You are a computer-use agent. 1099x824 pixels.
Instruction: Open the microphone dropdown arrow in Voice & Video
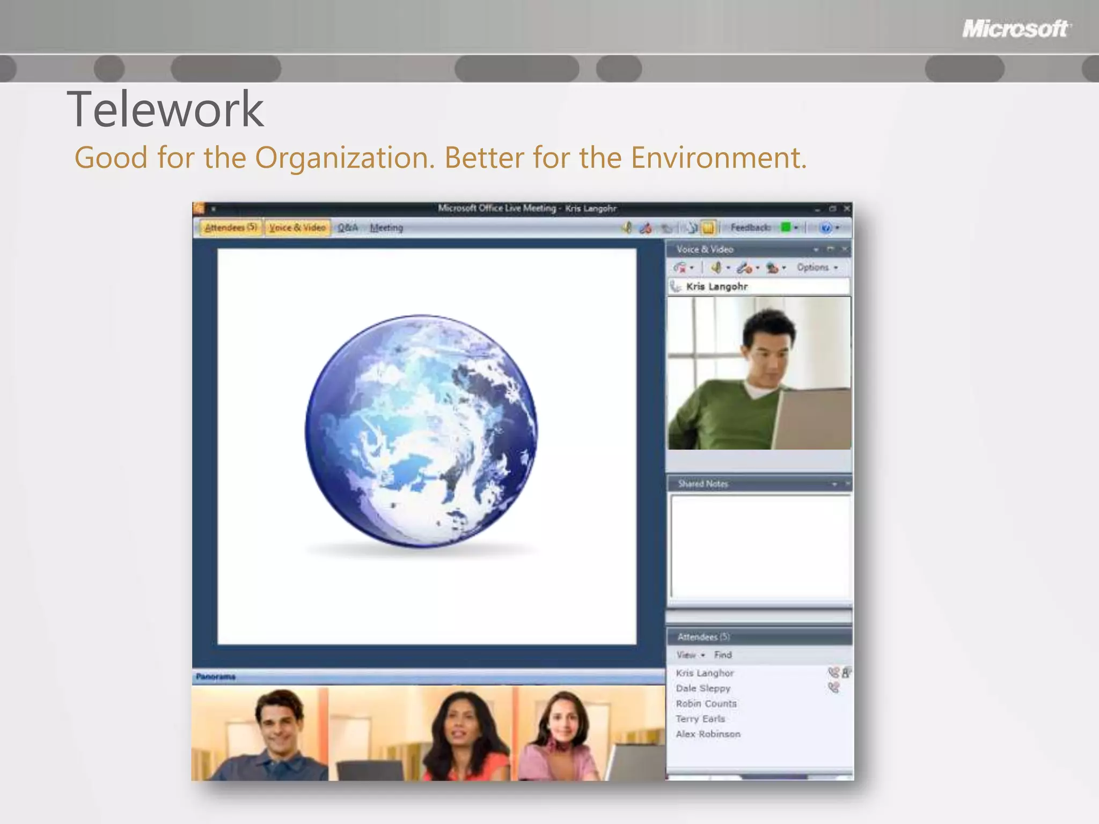(x=758, y=267)
